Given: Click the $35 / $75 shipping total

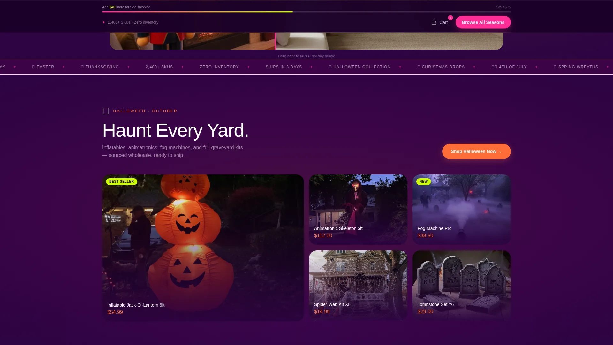Looking at the screenshot, I should point(503,7).
